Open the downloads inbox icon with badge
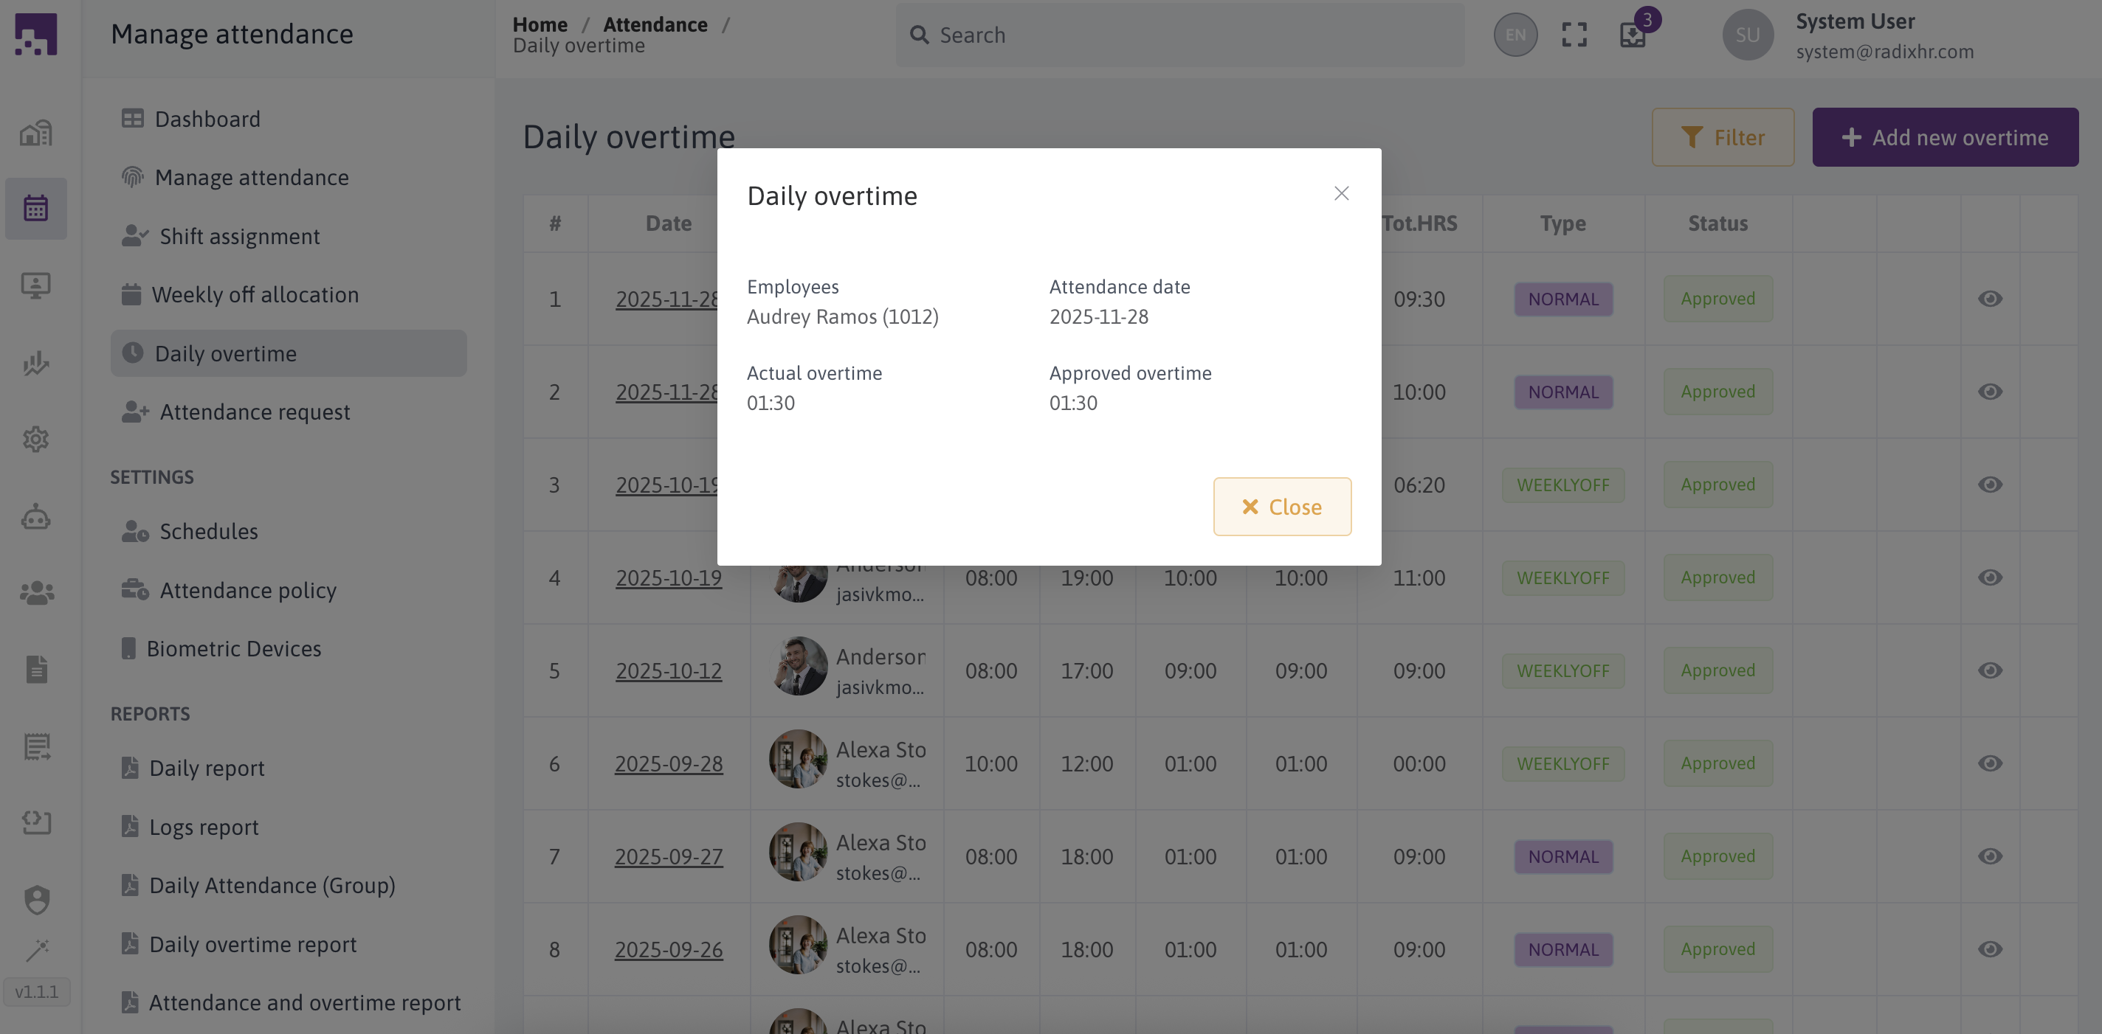The height and width of the screenshot is (1034, 2102). [1633, 35]
